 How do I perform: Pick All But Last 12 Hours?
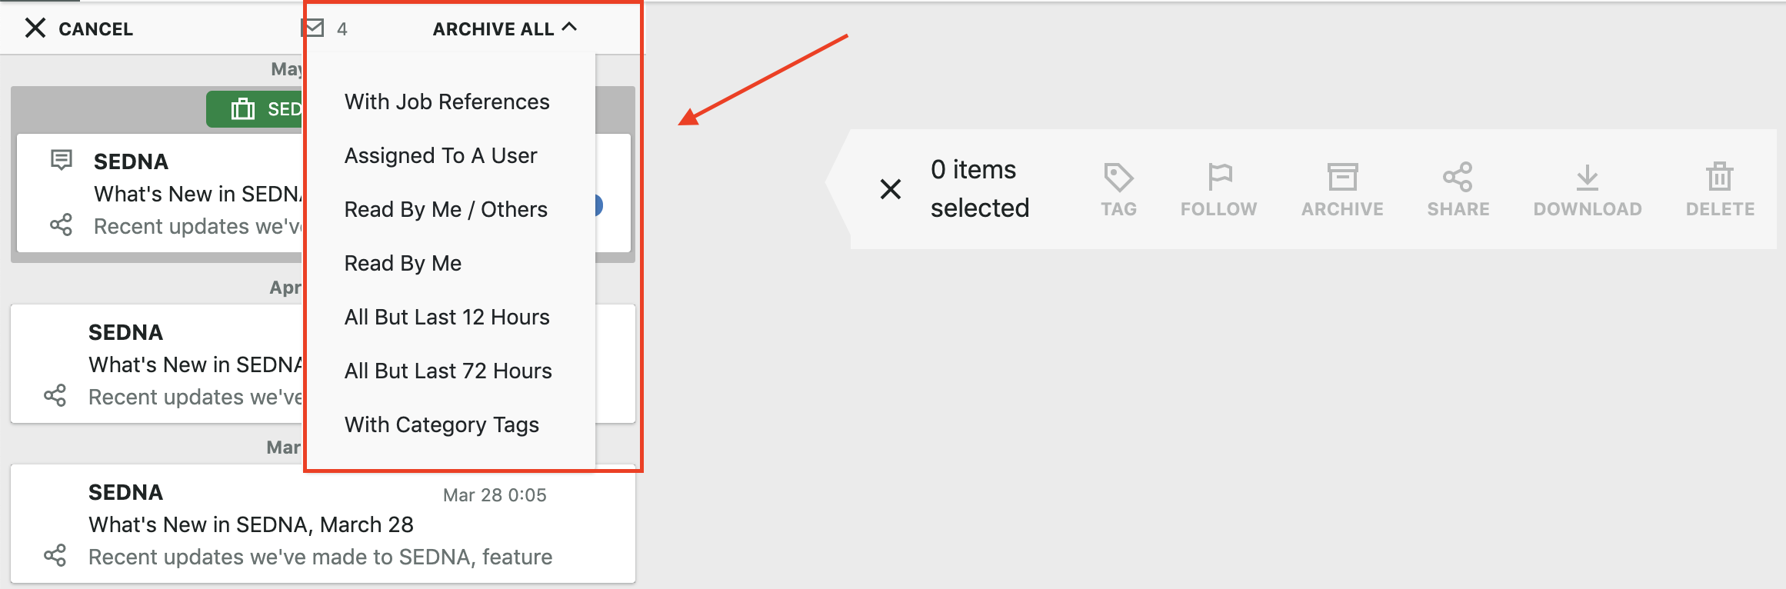coord(447,317)
